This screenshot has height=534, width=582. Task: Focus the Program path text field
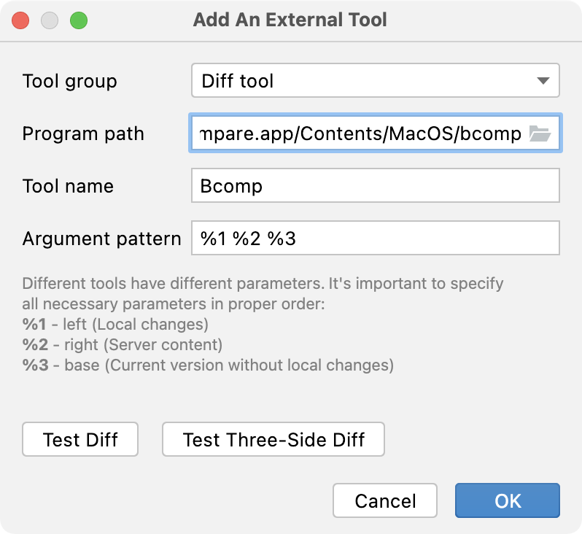[x=360, y=133]
